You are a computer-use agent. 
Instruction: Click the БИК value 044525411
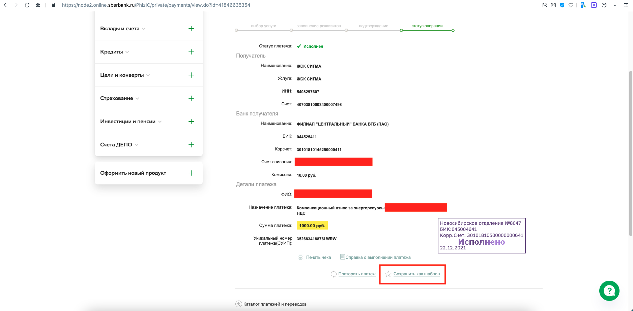307,137
